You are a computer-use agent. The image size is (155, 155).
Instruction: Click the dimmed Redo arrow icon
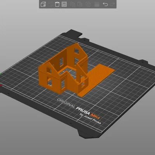tap(112, 5)
